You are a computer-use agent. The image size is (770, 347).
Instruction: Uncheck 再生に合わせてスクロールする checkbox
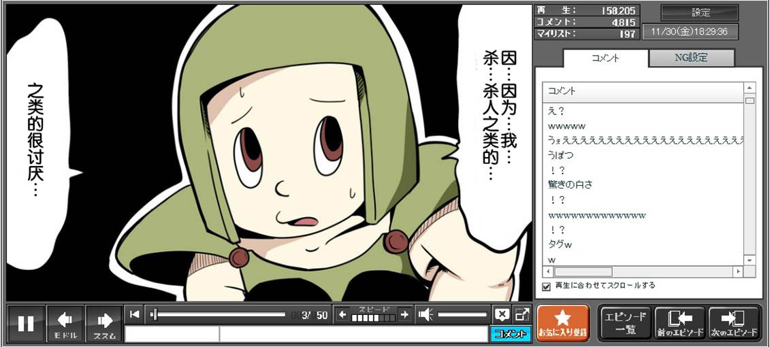[x=546, y=286]
